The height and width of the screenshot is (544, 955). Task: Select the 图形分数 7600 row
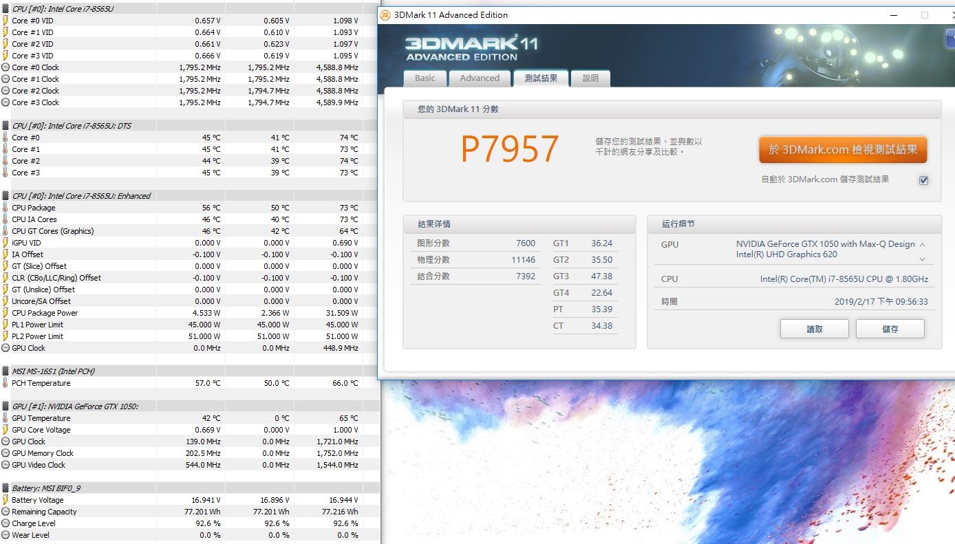pyautogui.click(x=475, y=243)
